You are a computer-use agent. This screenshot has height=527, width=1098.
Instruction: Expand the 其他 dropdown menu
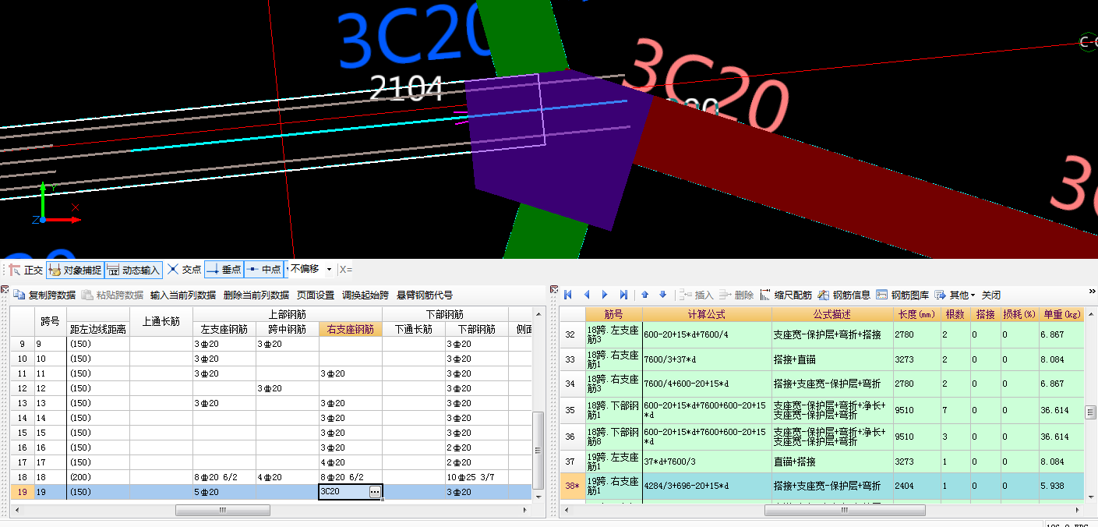[955, 295]
